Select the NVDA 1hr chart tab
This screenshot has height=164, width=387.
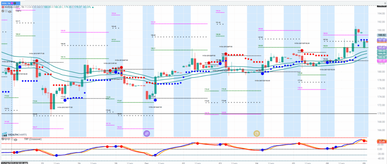click(x=11, y=3)
